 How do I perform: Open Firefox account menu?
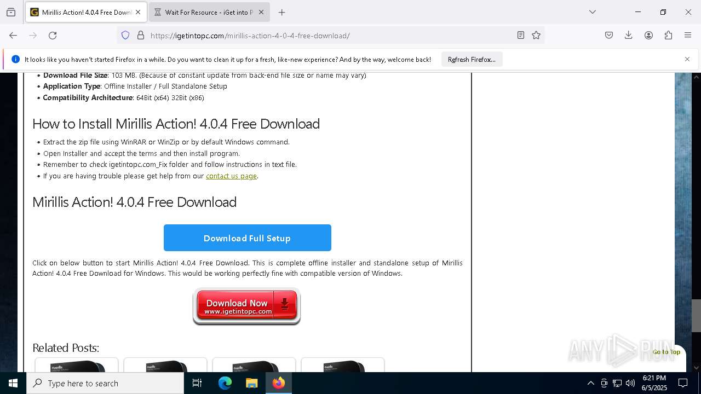648,35
